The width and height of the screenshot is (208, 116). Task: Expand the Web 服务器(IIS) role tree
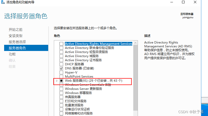tap(57, 81)
